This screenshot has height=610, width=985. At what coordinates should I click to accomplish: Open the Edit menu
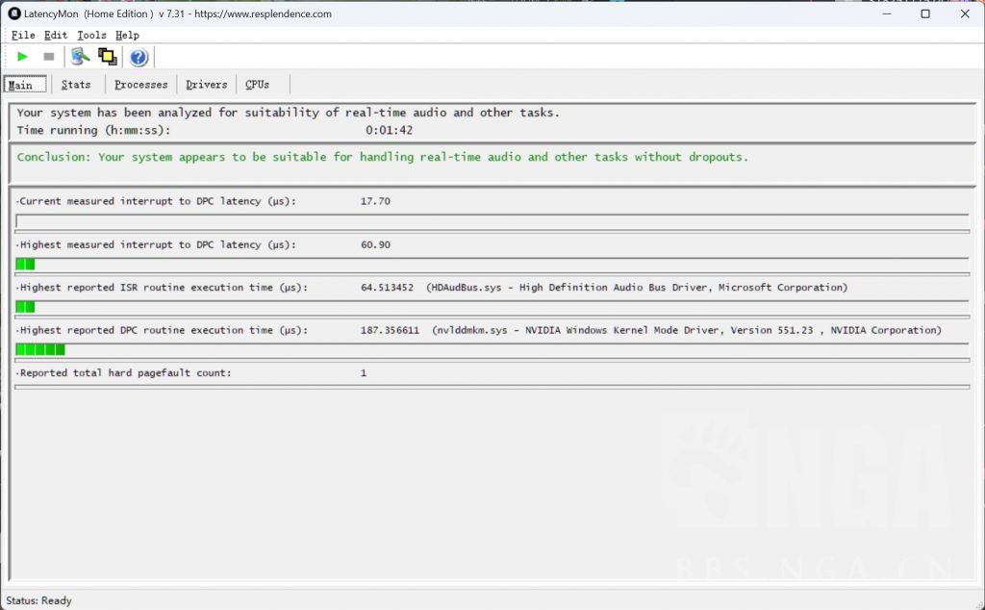56,36
